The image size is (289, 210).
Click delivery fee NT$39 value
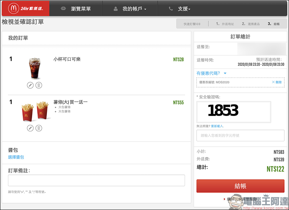pyautogui.click(x=279, y=160)
